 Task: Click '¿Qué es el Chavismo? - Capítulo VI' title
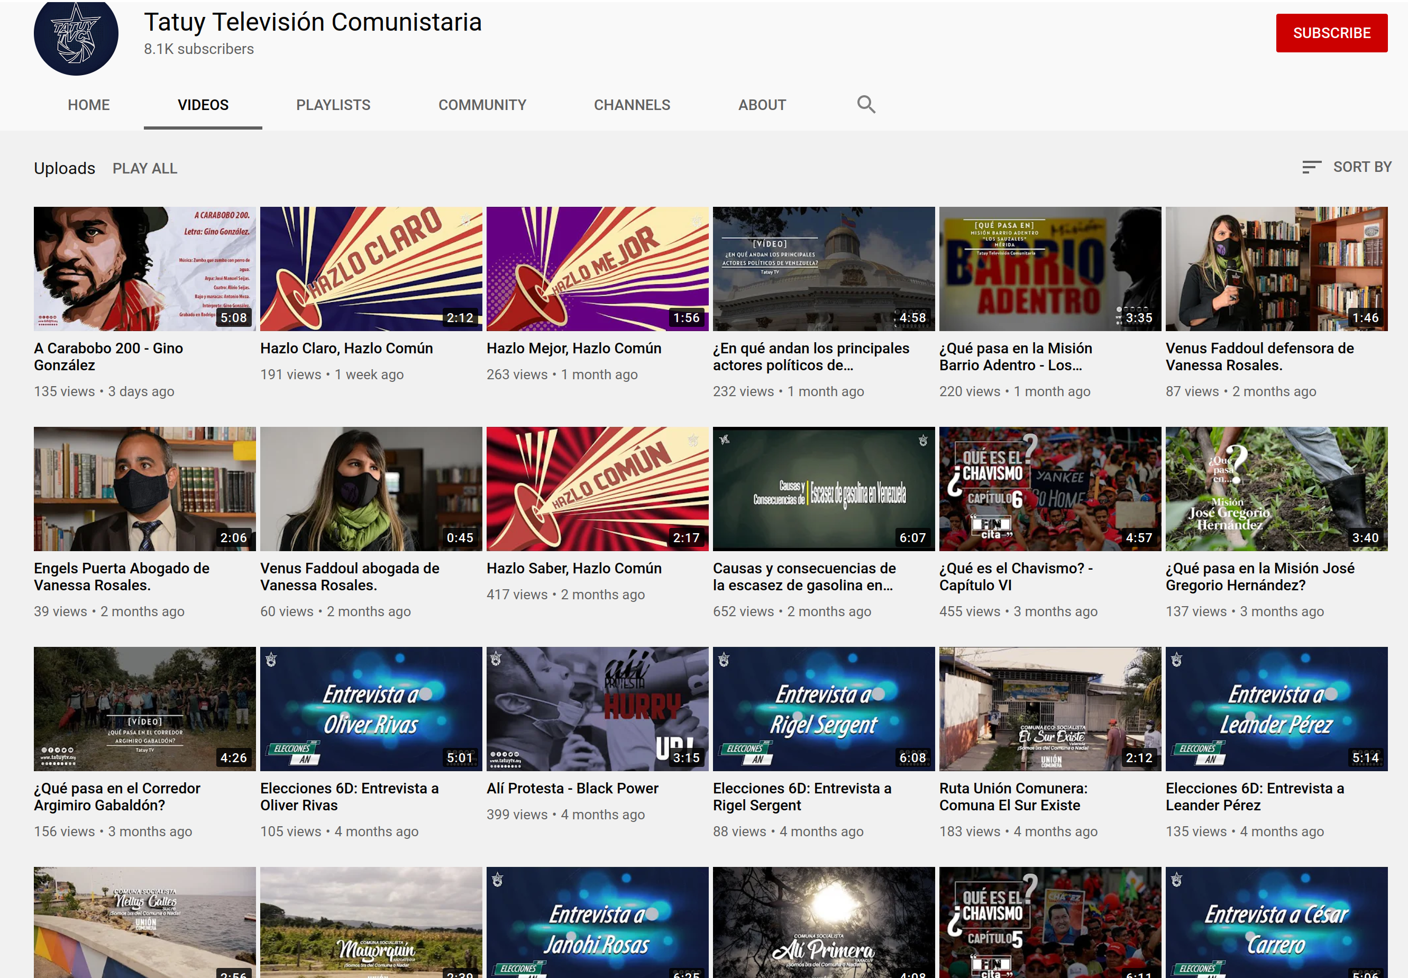pyautogui.click(x=1017, y=577)
